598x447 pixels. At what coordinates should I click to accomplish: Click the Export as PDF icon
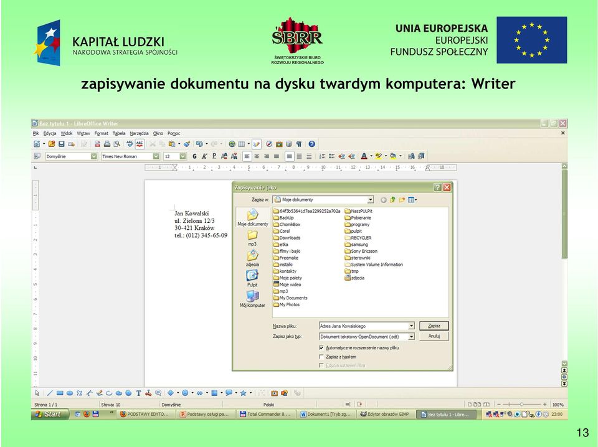pos(97,144)
